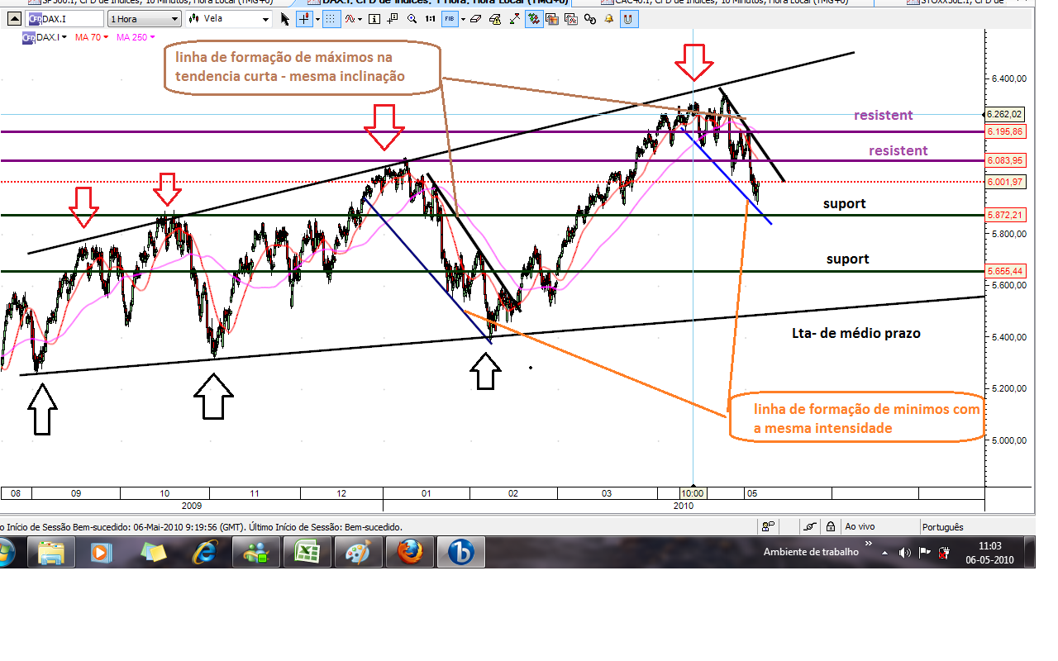Click the 'Lta- de médio prazo' label
The image size is (1058, 661).
(855, 334)
